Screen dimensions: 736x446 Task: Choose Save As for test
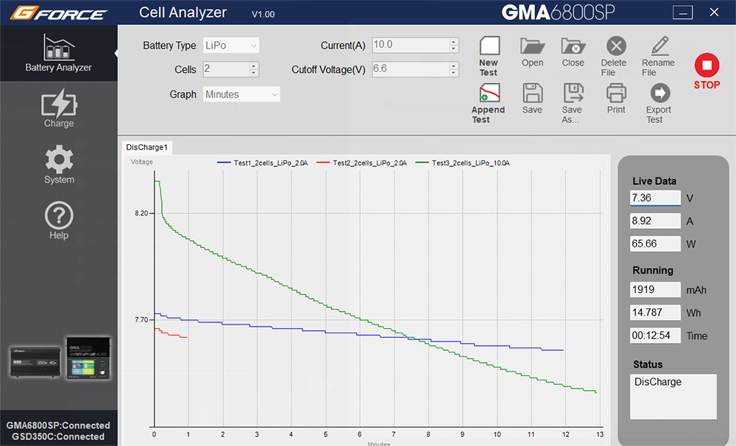point(573,103)
